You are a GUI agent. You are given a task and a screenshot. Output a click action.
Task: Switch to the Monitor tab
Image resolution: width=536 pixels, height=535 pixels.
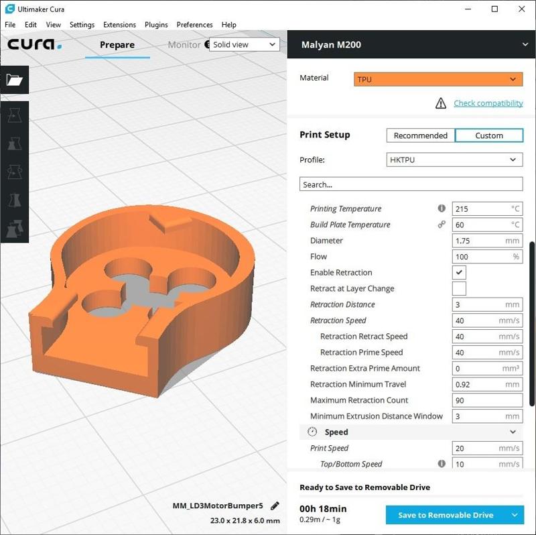184,45
